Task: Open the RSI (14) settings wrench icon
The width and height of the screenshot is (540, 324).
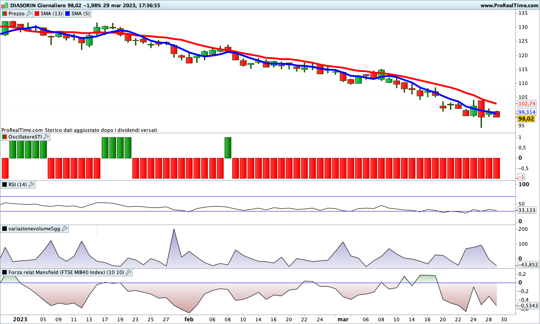Action: [31, 184]
